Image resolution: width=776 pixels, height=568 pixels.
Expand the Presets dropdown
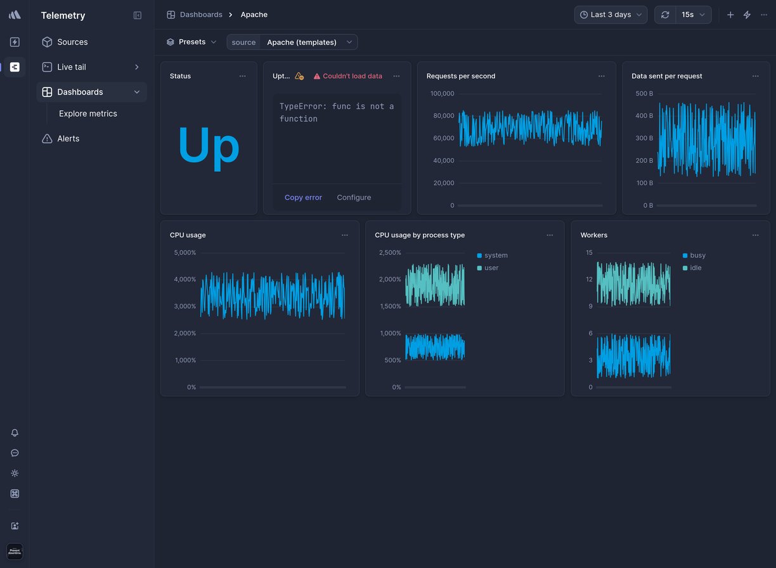(x=191, y=42)
